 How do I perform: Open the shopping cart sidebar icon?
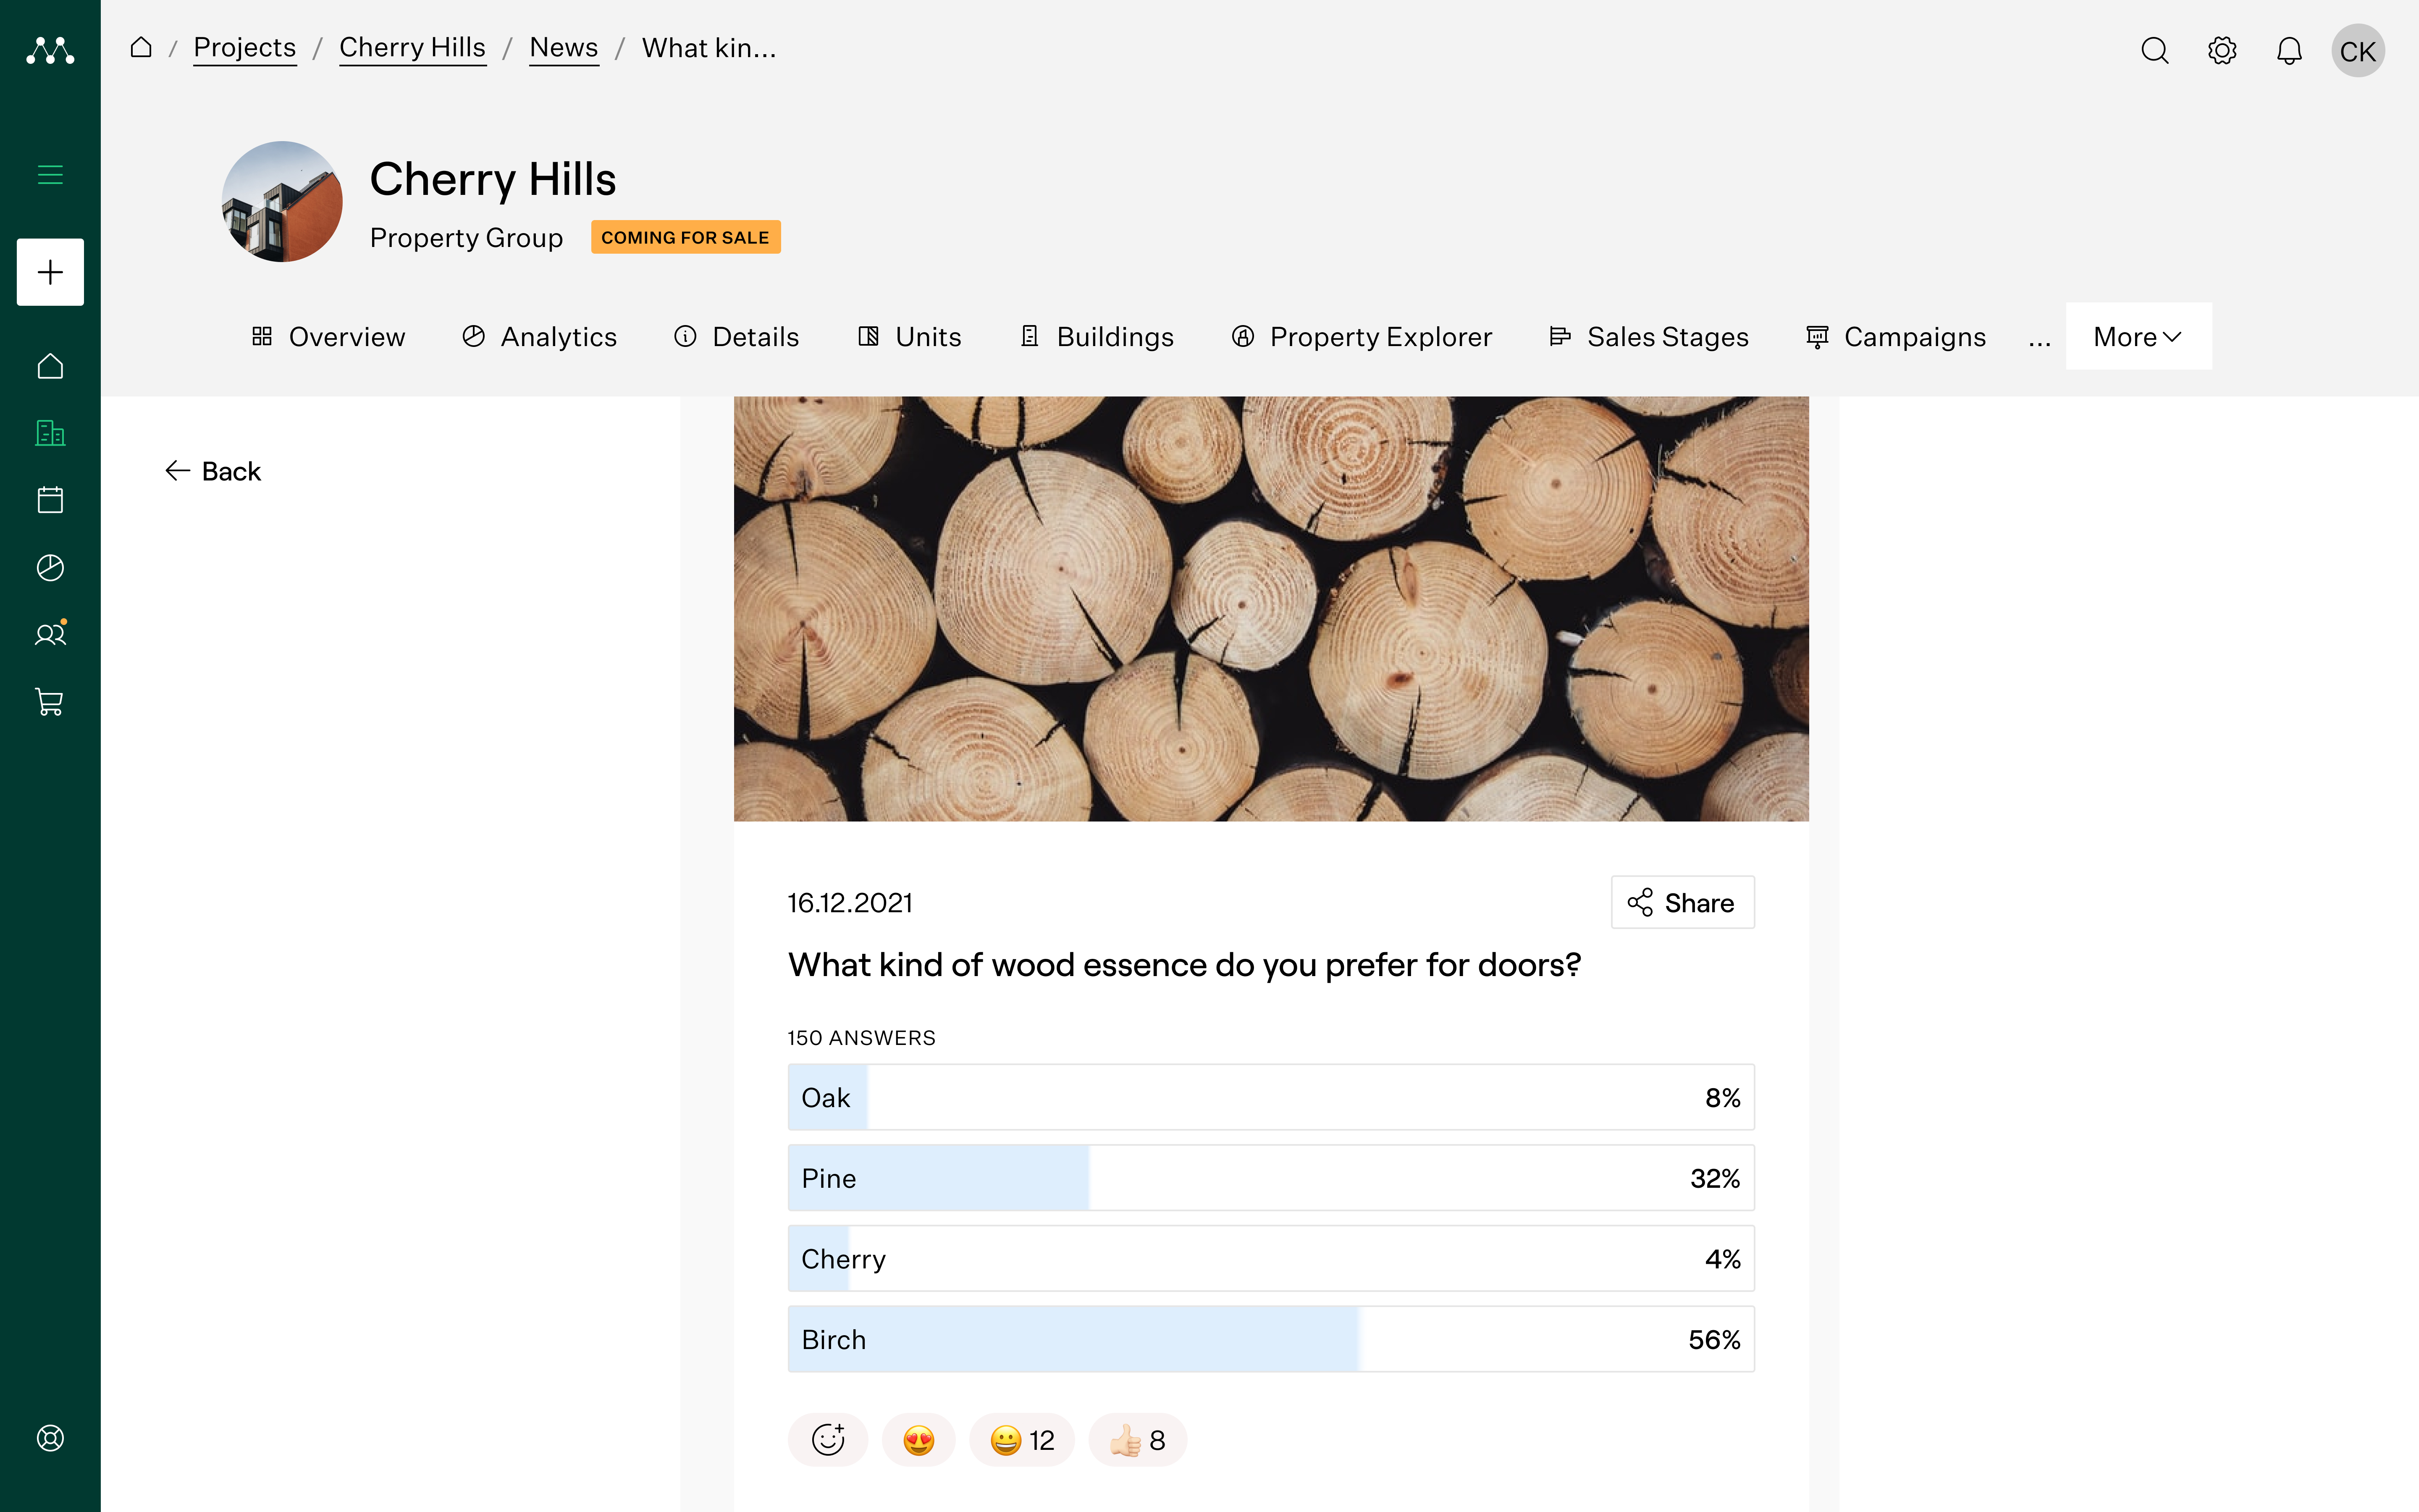[x=50, y=702]
